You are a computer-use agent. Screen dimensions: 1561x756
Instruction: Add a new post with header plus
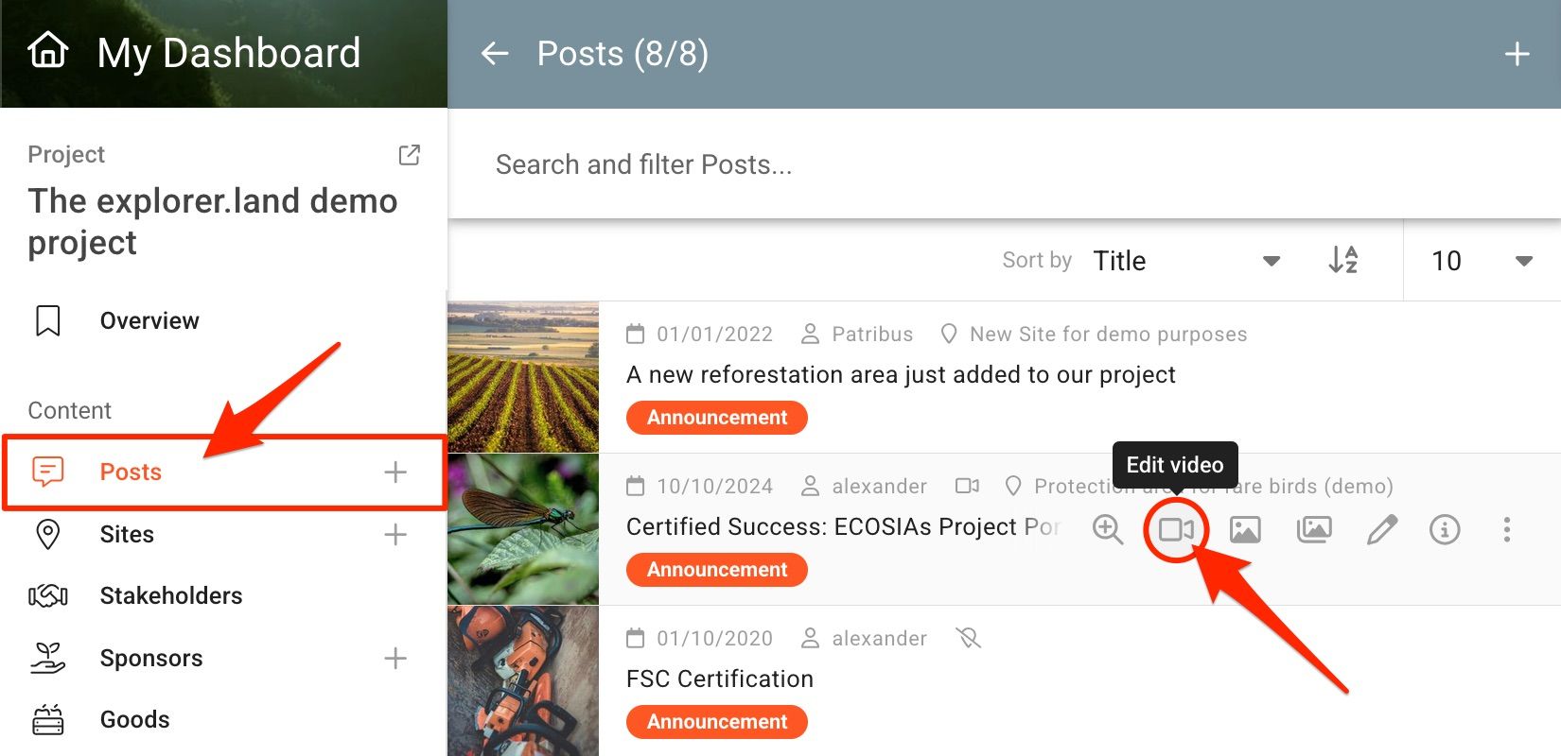1517,54
